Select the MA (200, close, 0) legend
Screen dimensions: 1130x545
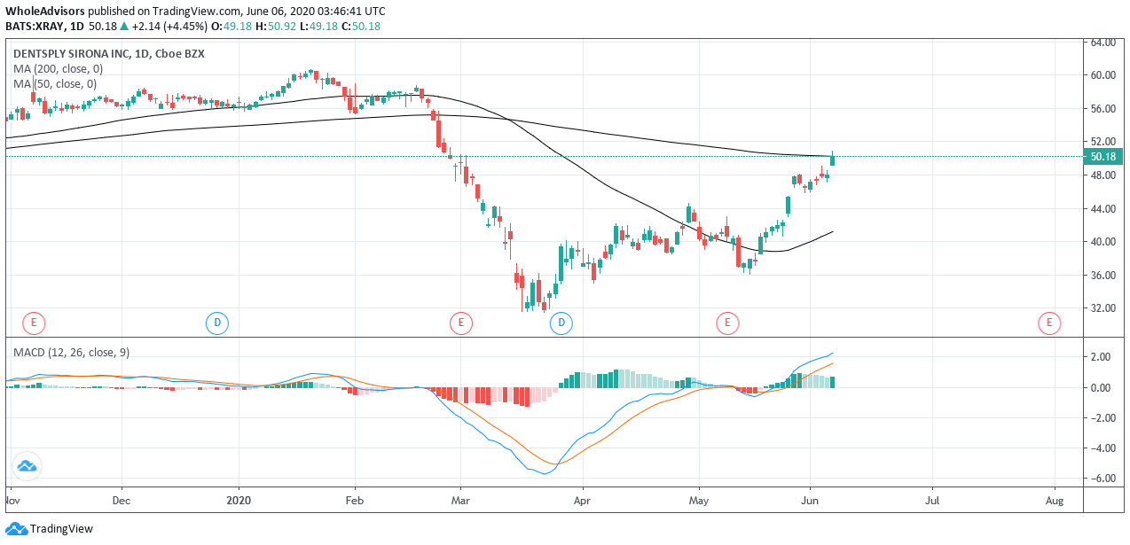(58, 69)
